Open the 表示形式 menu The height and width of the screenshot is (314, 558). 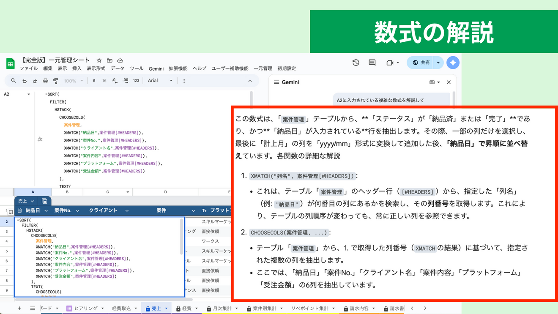96,68
